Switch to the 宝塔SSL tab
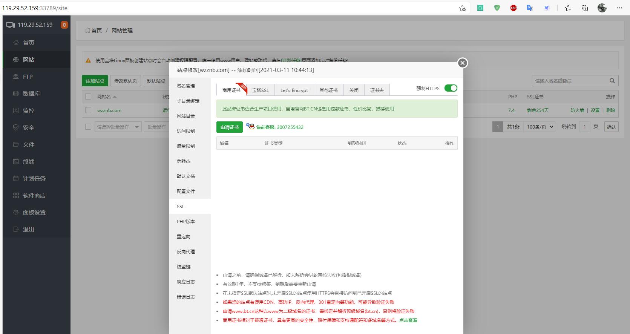This screenshot has height=334, width=630. tap(261, 90)
